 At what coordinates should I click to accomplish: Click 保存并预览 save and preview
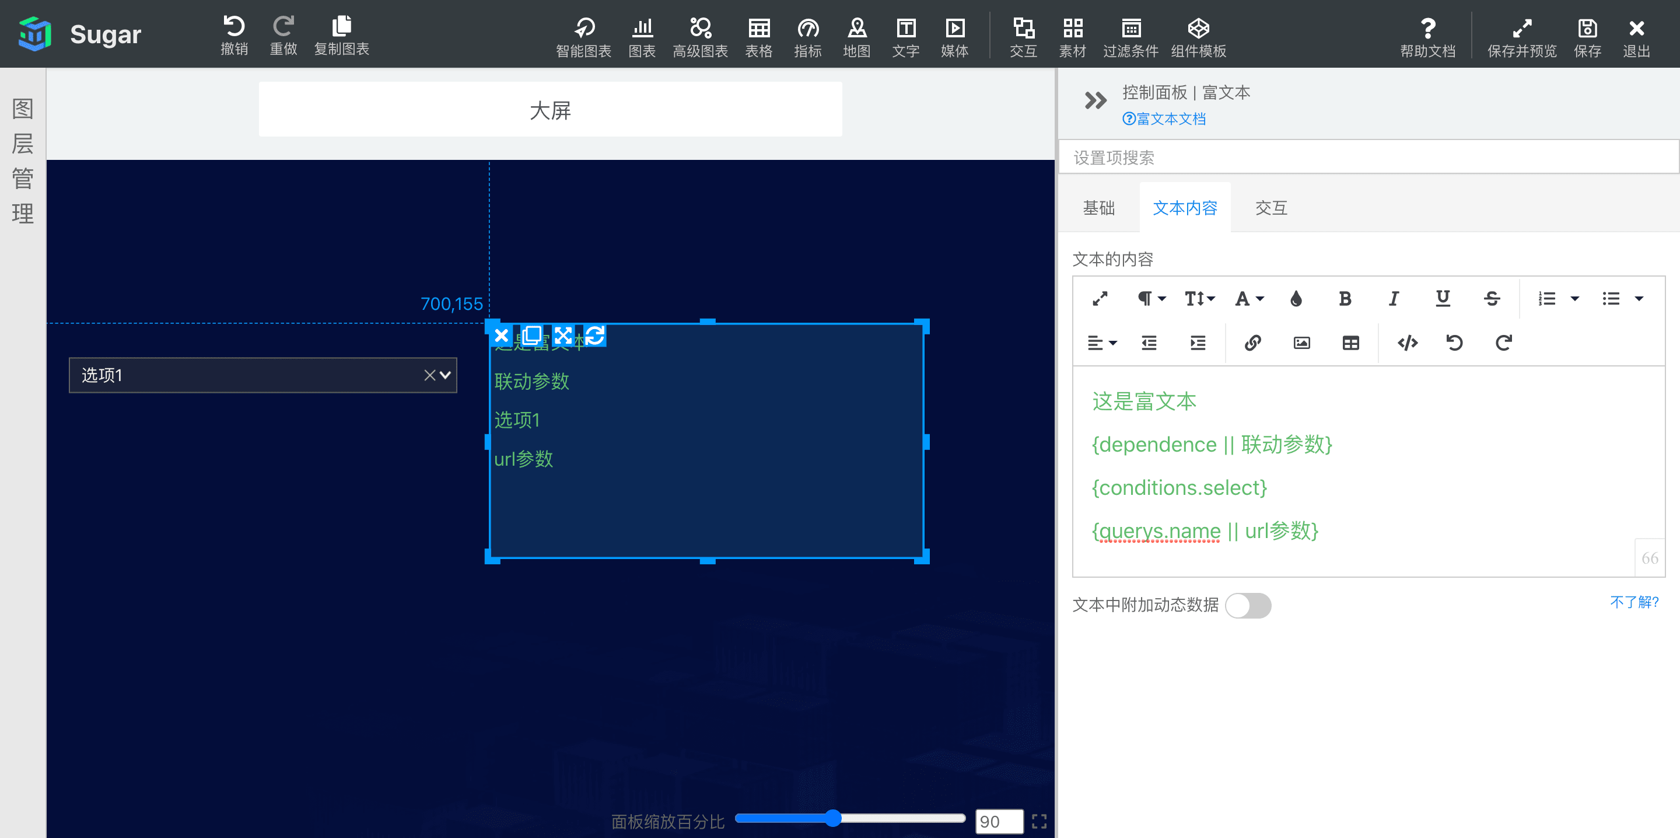click(1522, 37)
